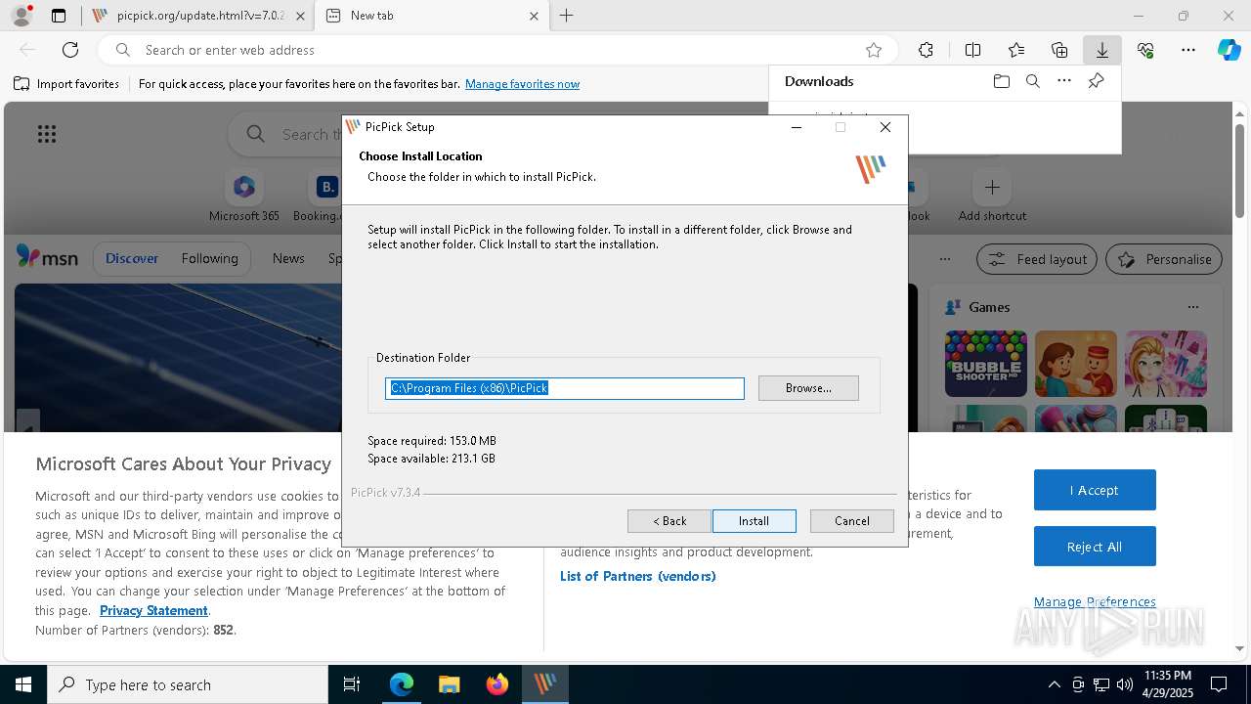Screen dimensions: 1251x704
Task: Close the picpick.org tab
Action: click(x=300, y=16)
